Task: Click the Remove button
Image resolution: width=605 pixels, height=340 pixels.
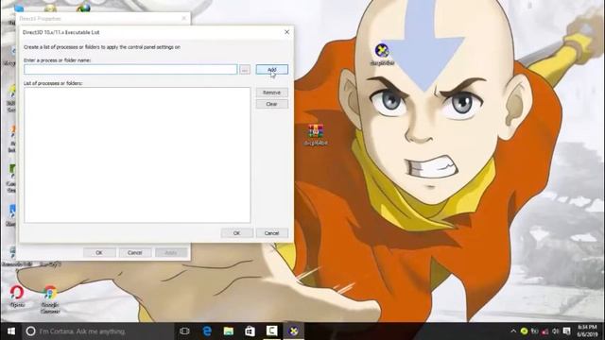Action: point(271,93)
